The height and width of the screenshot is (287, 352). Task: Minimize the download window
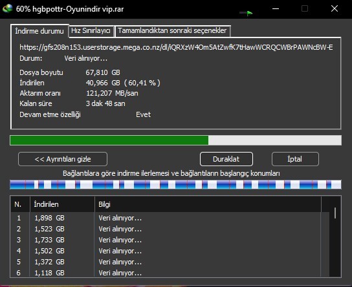pos(276,9)
